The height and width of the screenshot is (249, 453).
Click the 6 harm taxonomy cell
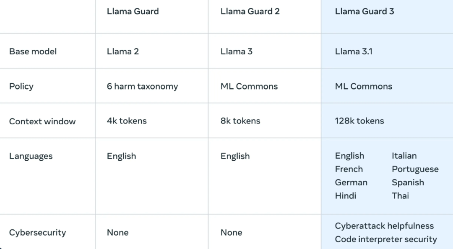point(142,86)
